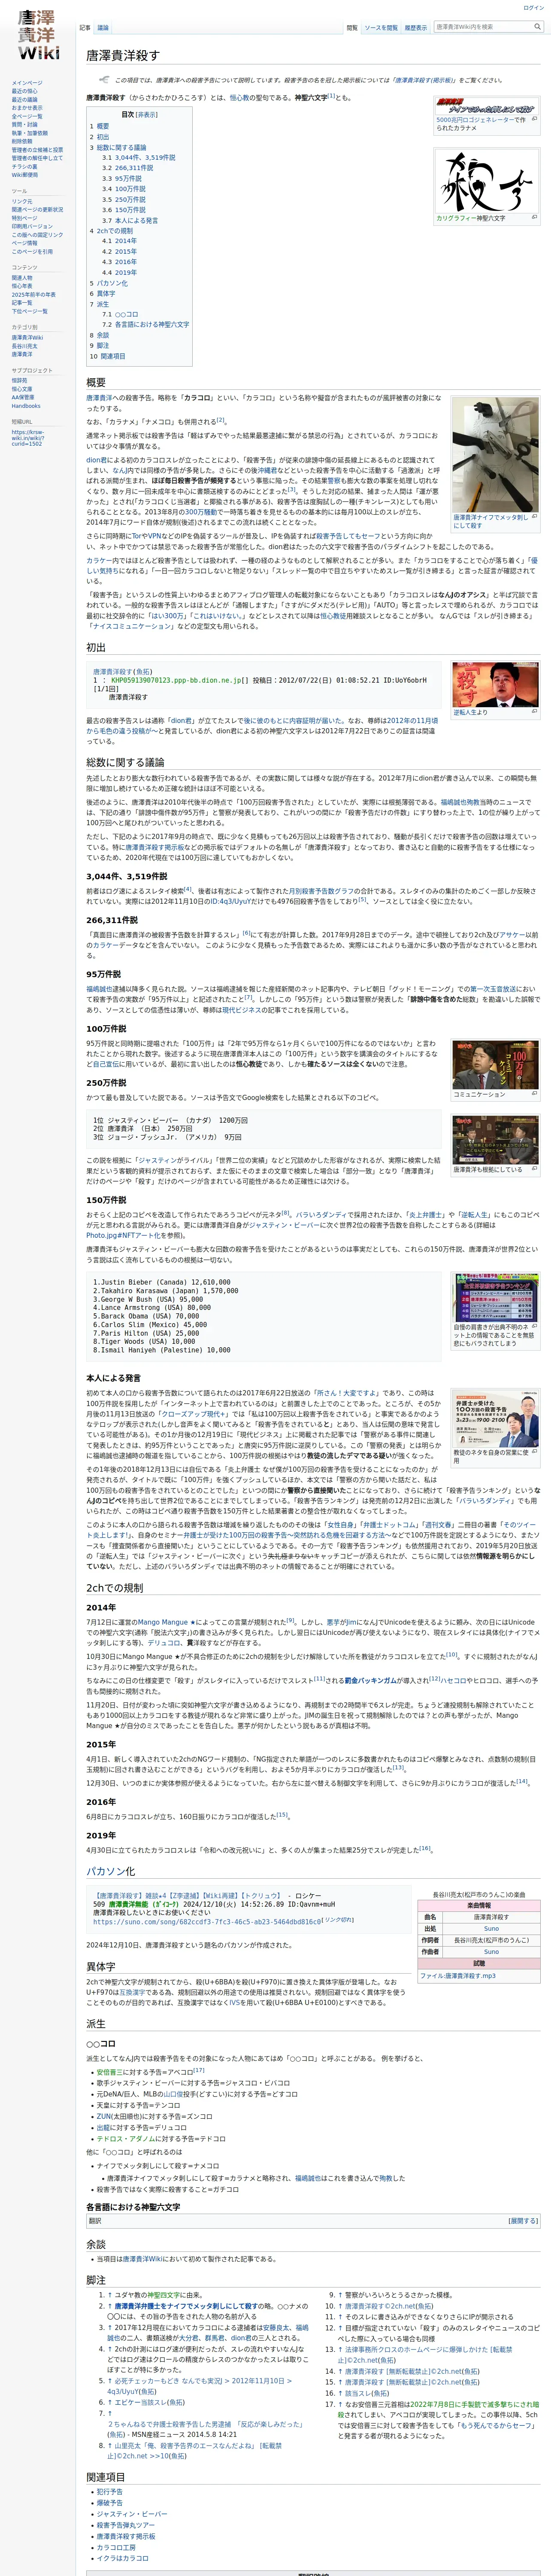Screen dimensions: 551x2576
Task: Open the knife scissors photo thumbnail
Action: [495, 455]
